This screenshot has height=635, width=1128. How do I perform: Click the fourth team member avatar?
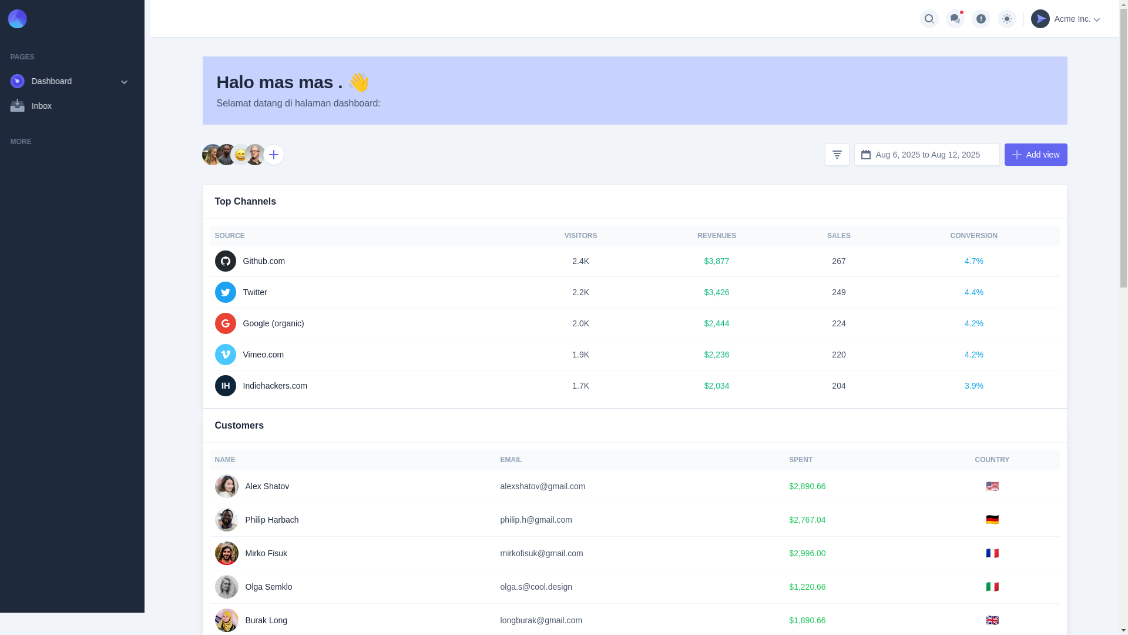255,155
